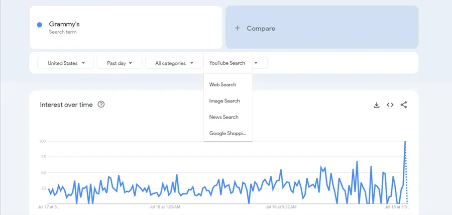This screenshot has height=215, width=452.
Task: Share the Interest over time chart
Action: (404, 105)
